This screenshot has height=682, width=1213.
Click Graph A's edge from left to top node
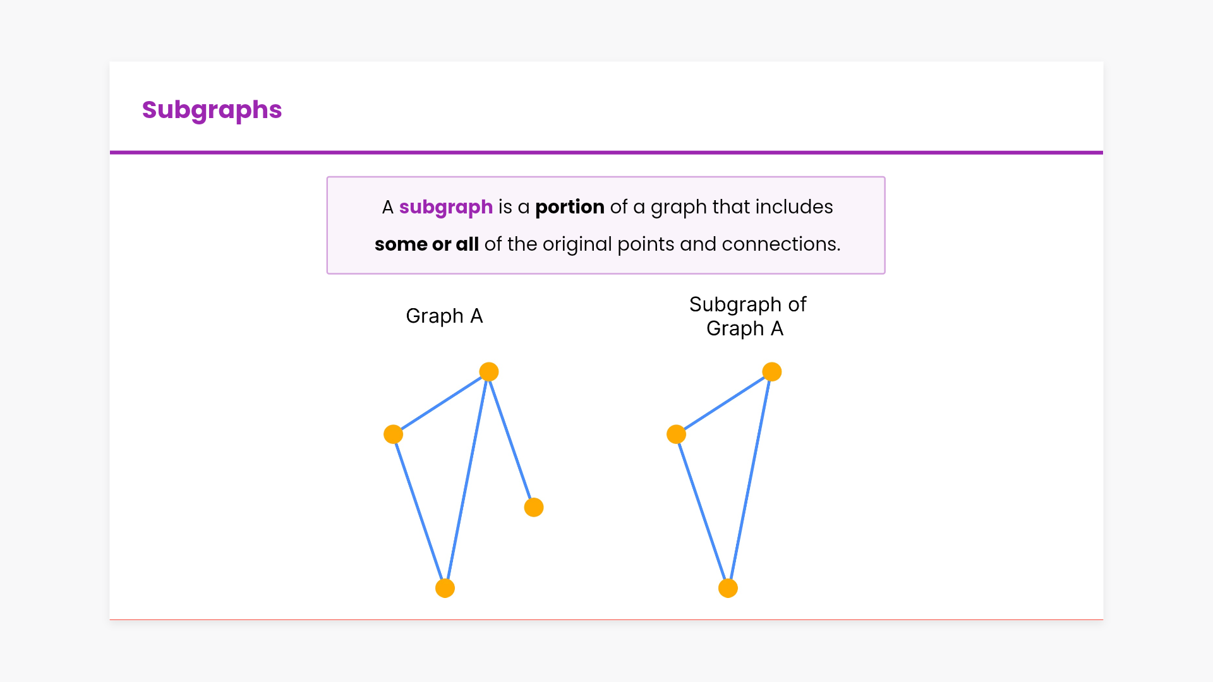point(441,403)
